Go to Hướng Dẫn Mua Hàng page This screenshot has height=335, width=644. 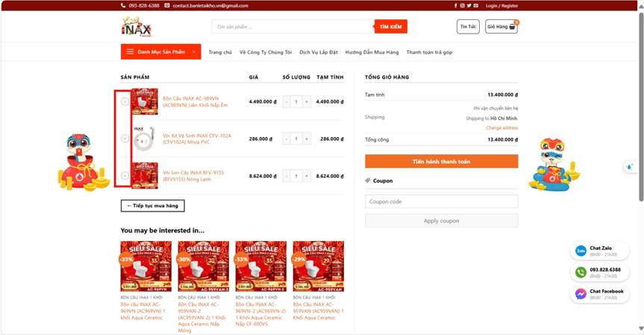click(x=372, y=52)
